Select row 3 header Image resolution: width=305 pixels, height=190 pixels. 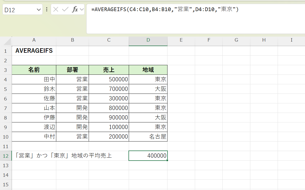(x=6, y=70)
